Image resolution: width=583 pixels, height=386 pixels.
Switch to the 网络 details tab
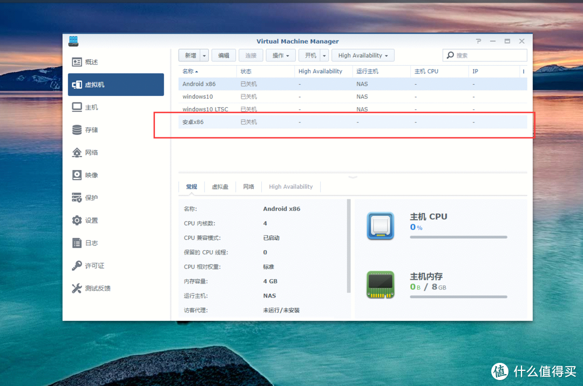249,187
